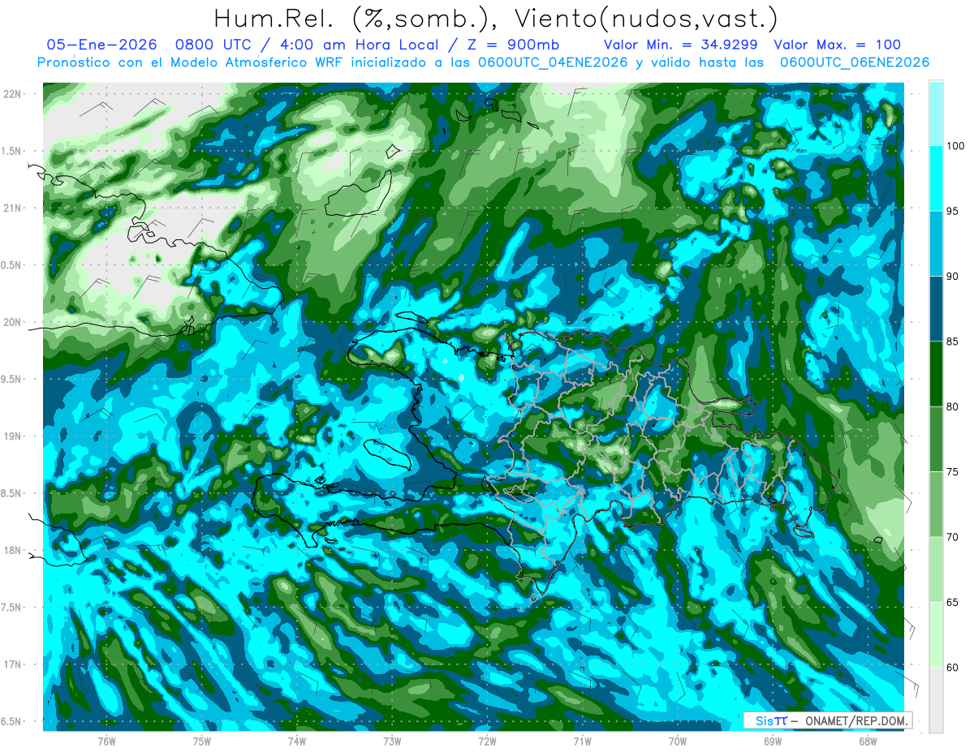The height and width of the screenshot is (752, 974).
Task: Click the dark green 80–85 legend swatch
Action: pyautogui.click(x=936, y=374)
